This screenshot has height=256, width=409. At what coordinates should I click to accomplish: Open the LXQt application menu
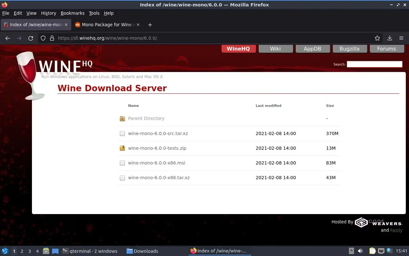(x=5, y=251)
